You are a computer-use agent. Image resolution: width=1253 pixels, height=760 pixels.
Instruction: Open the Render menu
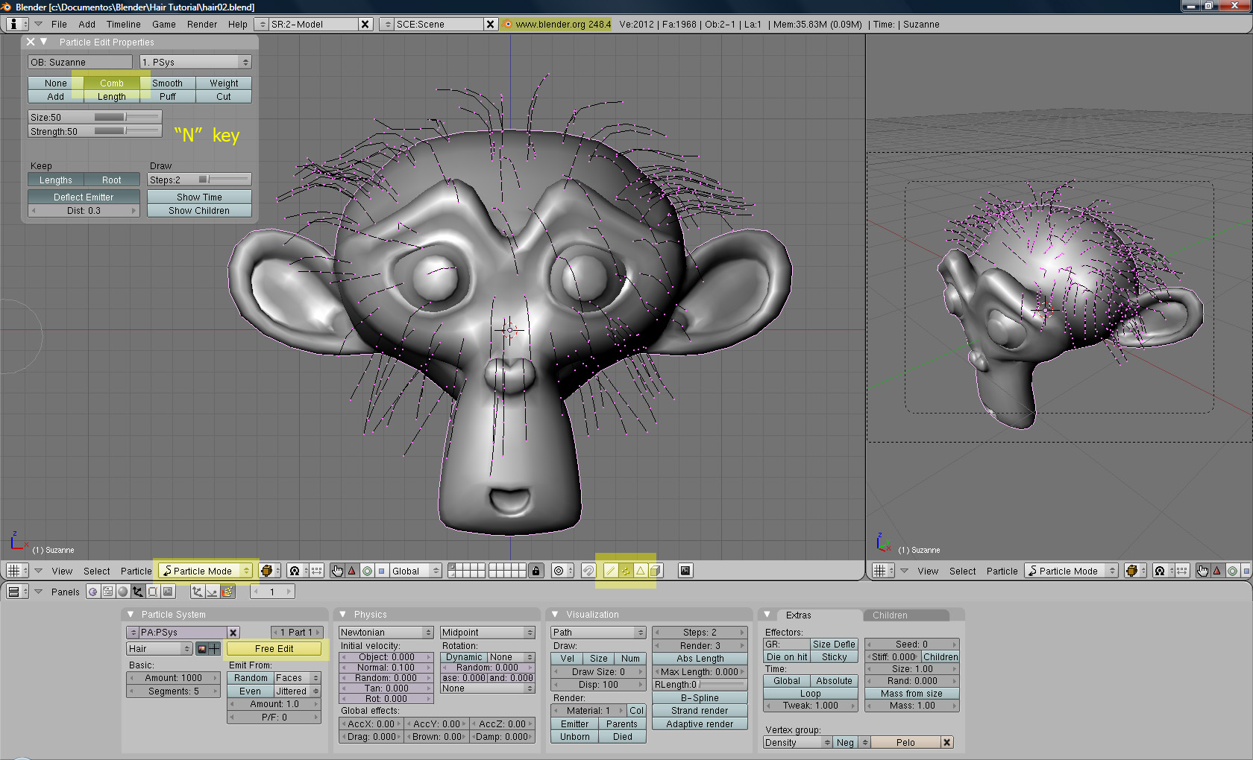tap(202, 25)
